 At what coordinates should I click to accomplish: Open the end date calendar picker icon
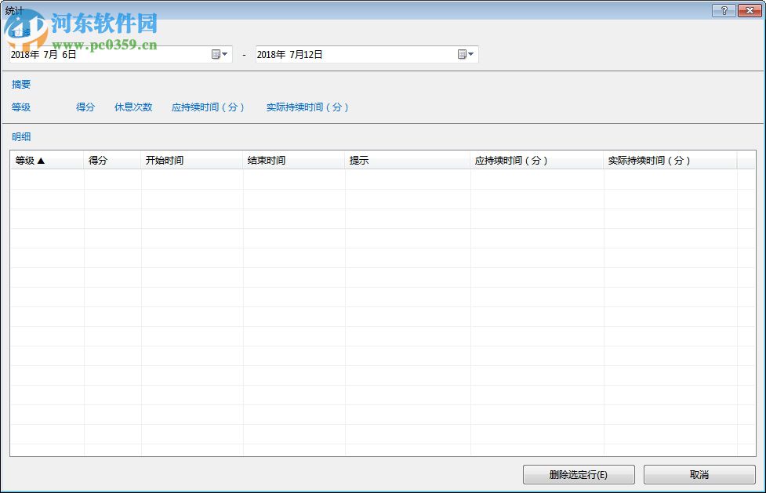pos(462,54)
